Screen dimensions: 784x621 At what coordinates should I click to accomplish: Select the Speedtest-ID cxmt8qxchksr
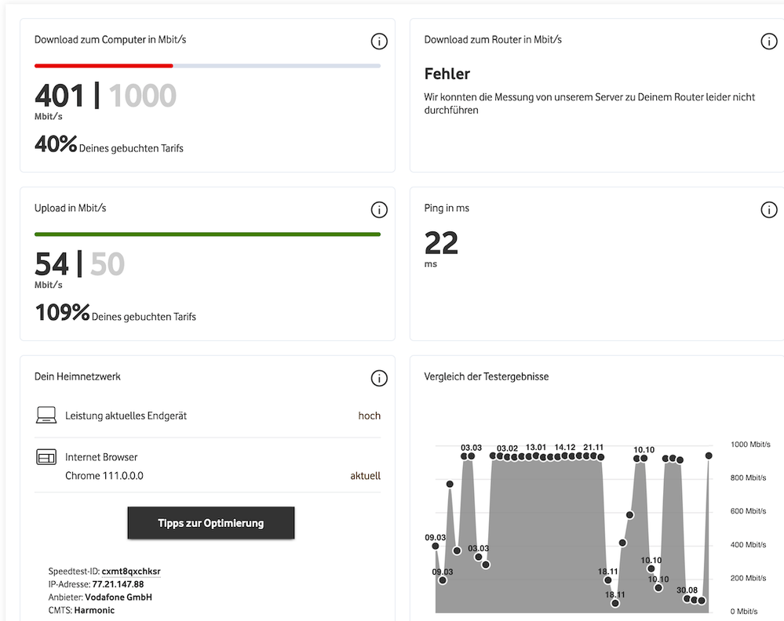131,572
